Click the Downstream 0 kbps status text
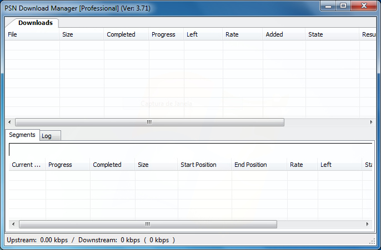 click(x=127, y=240)
